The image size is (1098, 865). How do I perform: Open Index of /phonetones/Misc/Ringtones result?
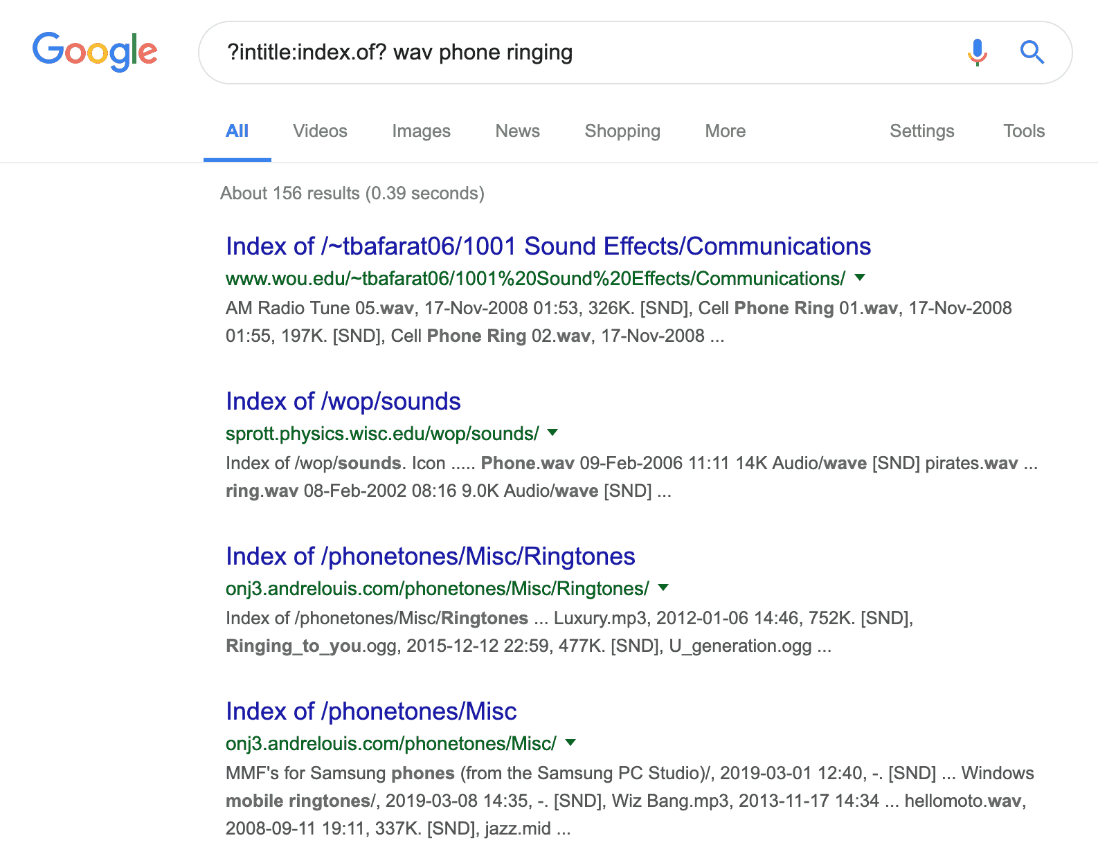[x=430, y=556]
